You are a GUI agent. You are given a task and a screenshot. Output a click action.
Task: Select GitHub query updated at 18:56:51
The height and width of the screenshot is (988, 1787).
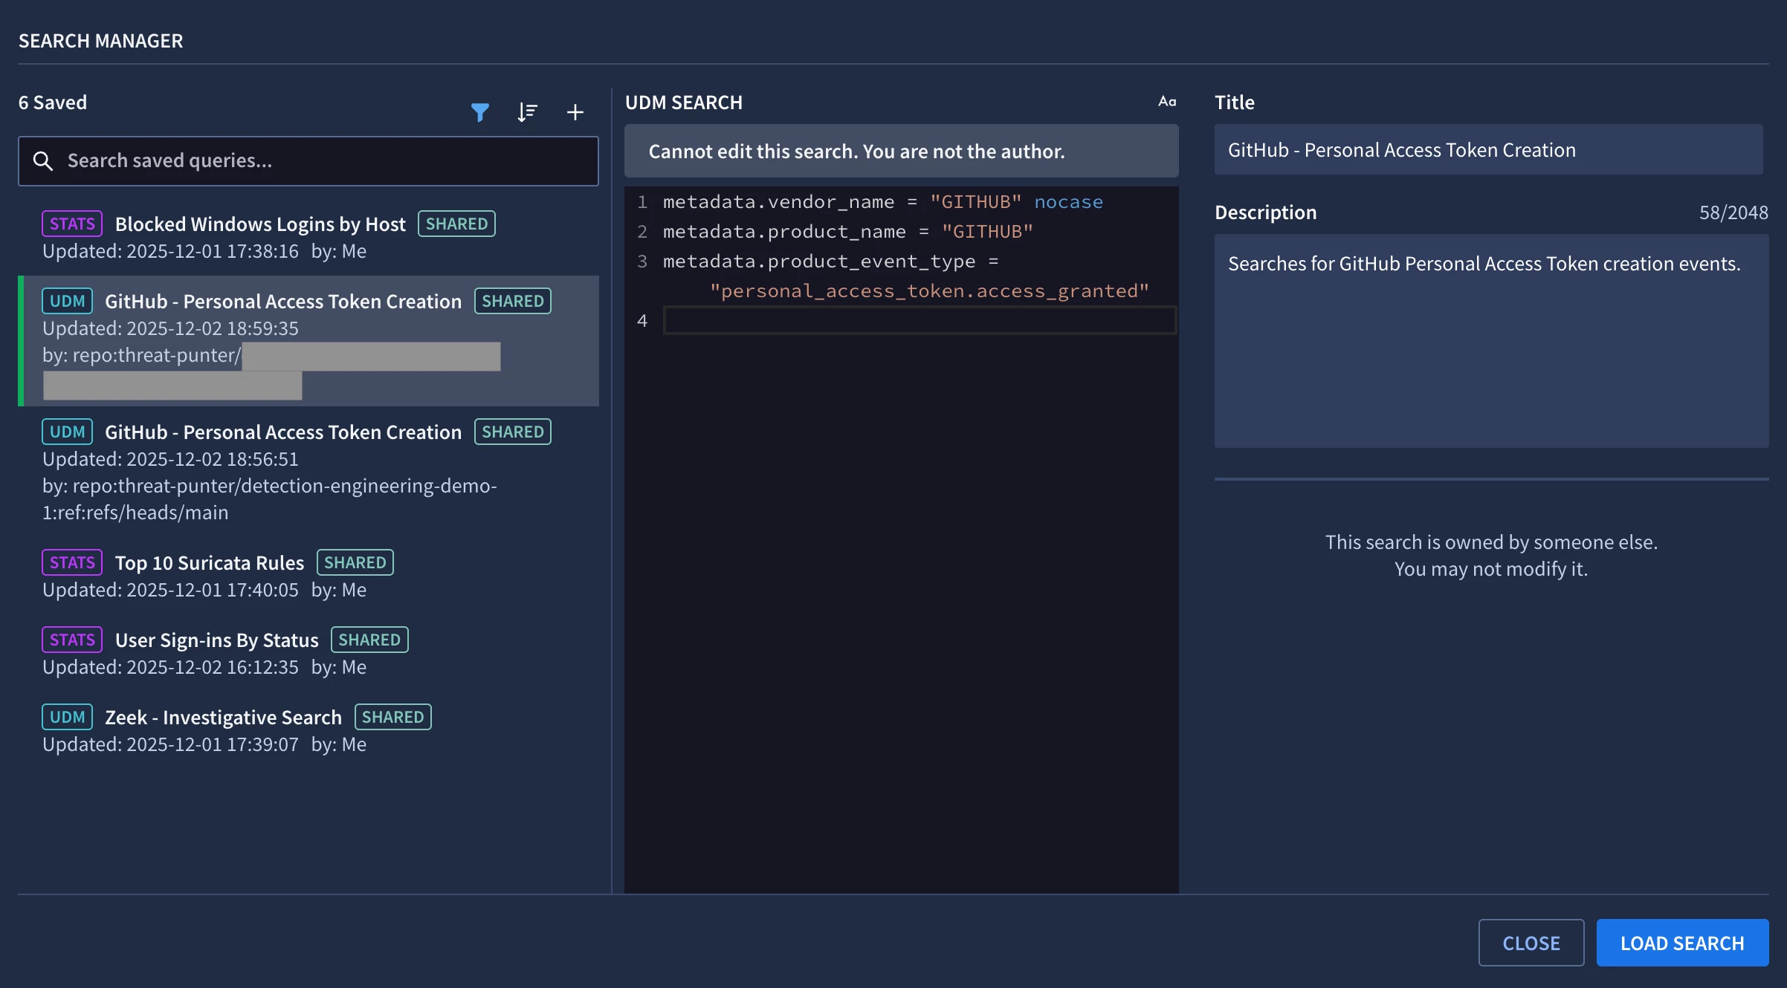pyautogui.click(x=282, y=432)
